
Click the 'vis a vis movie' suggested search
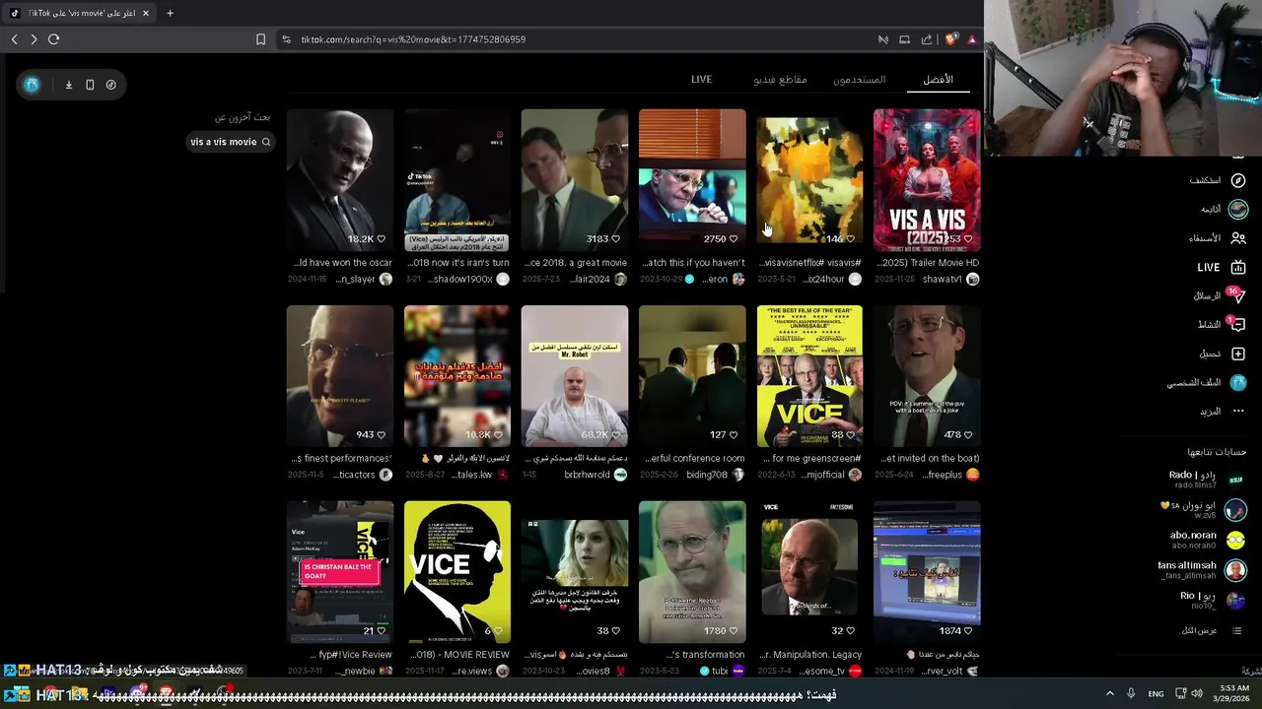(x=231, y=142)
